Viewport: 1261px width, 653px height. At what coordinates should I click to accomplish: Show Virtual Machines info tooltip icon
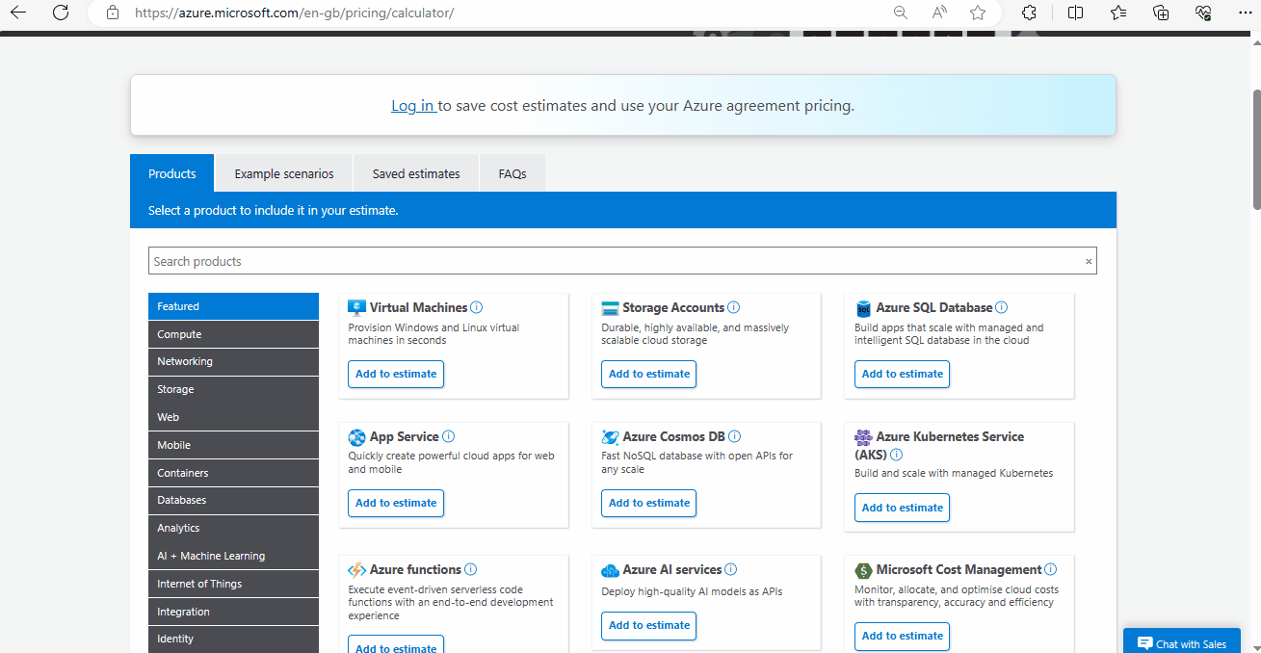(477, 308)
